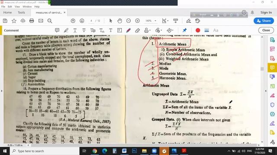This screenshot has height=155, width=277.
Task: Upload the file to cloud
Action: (23, 21)
